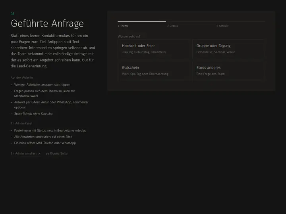Click bullet 'Alle Antworten strukturiert auf einen Blick'
This screenshot has height=214, width=286.
(x=43, y=137)
